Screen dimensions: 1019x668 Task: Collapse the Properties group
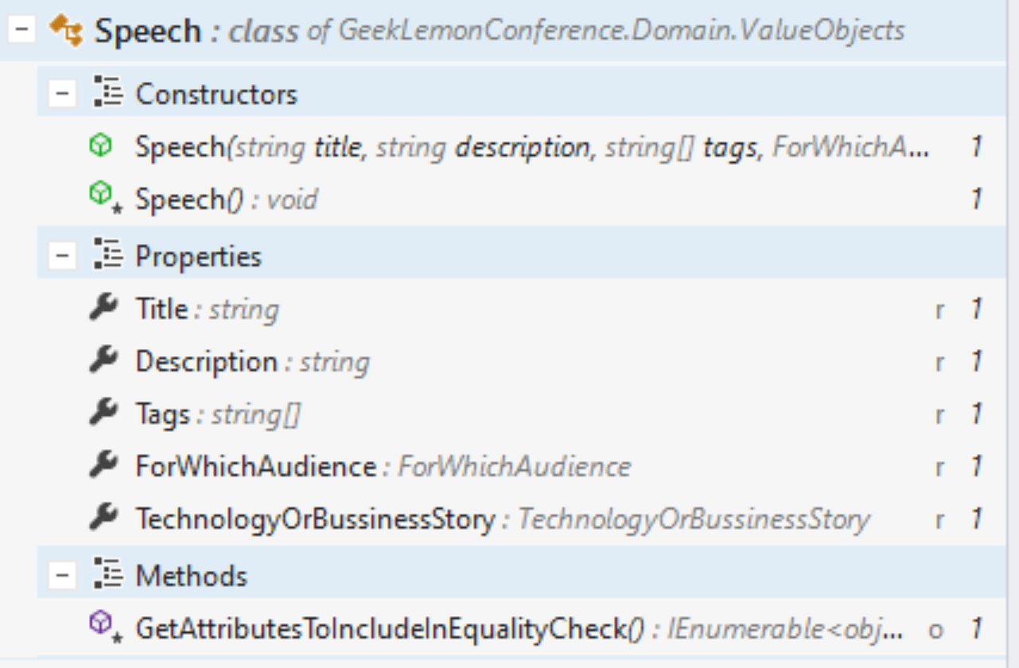(61, 256)
